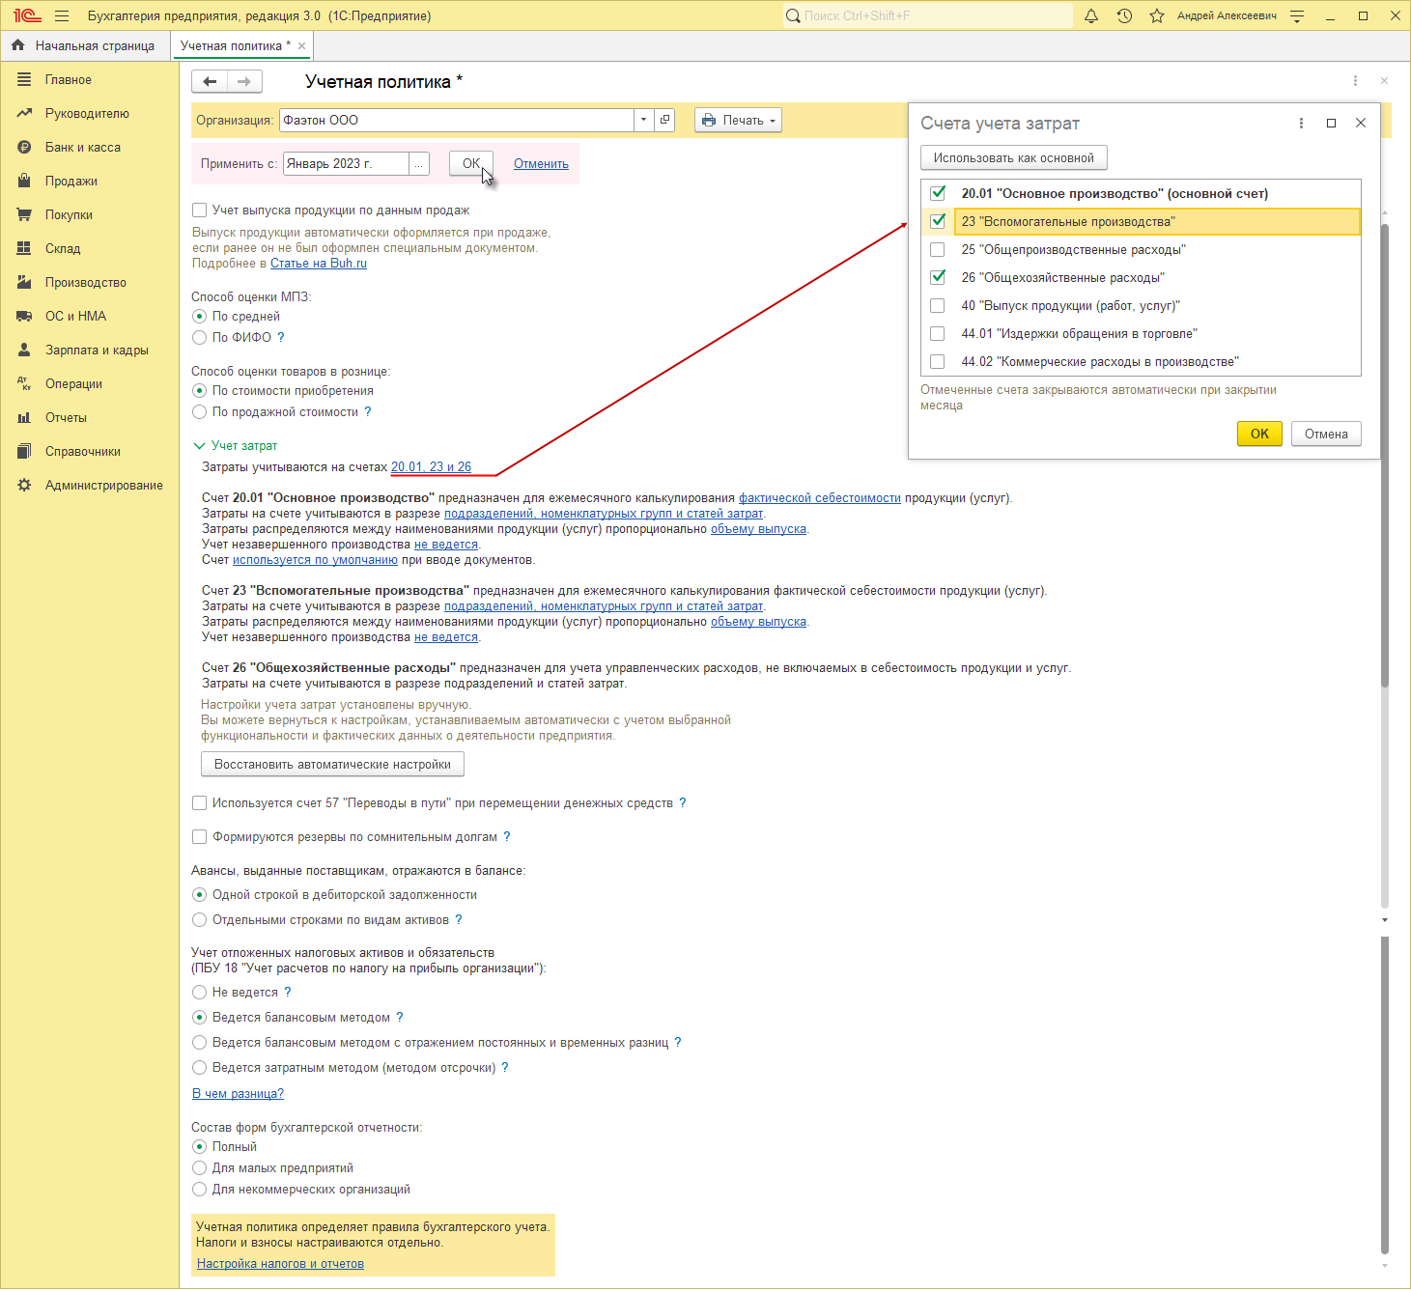1411x1291 pixels.
Task: Confirm period with OK button
Action: 471,163
